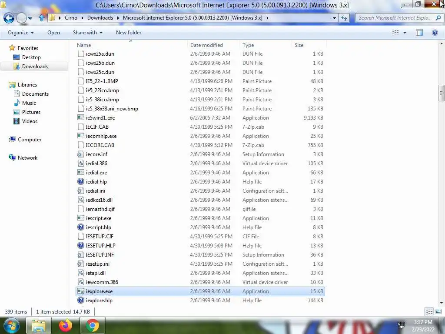Click the iedial.386 driver file icon
The height and width of the screenshot is (334, 445).
[81, 164]
